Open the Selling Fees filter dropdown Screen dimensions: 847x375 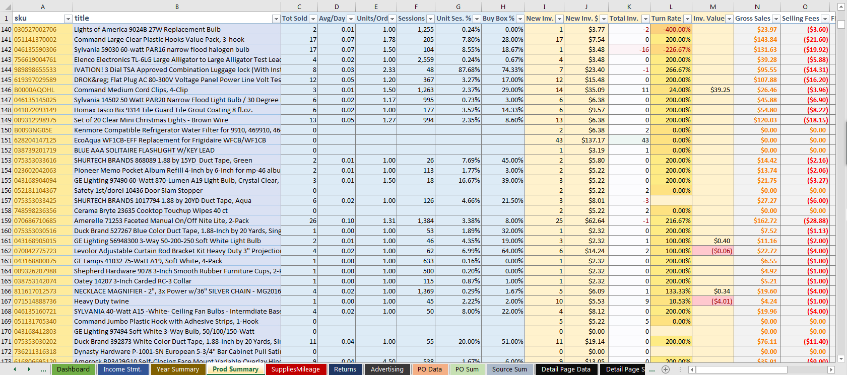tap(825, 19)
